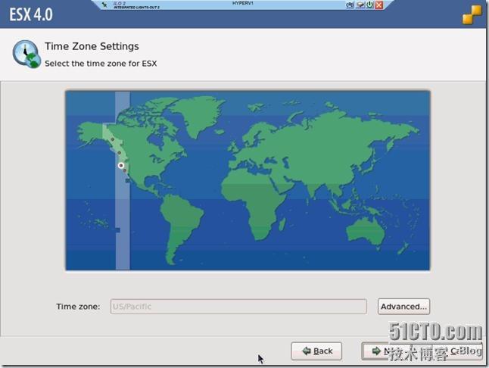Click the iLO Ctrl-Alt-Del keyboard icon
The height and width of the screenshot is (368, 489).
[x=350, y=5]
